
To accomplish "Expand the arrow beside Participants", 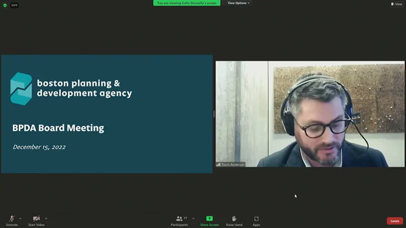I will (193, 218).
